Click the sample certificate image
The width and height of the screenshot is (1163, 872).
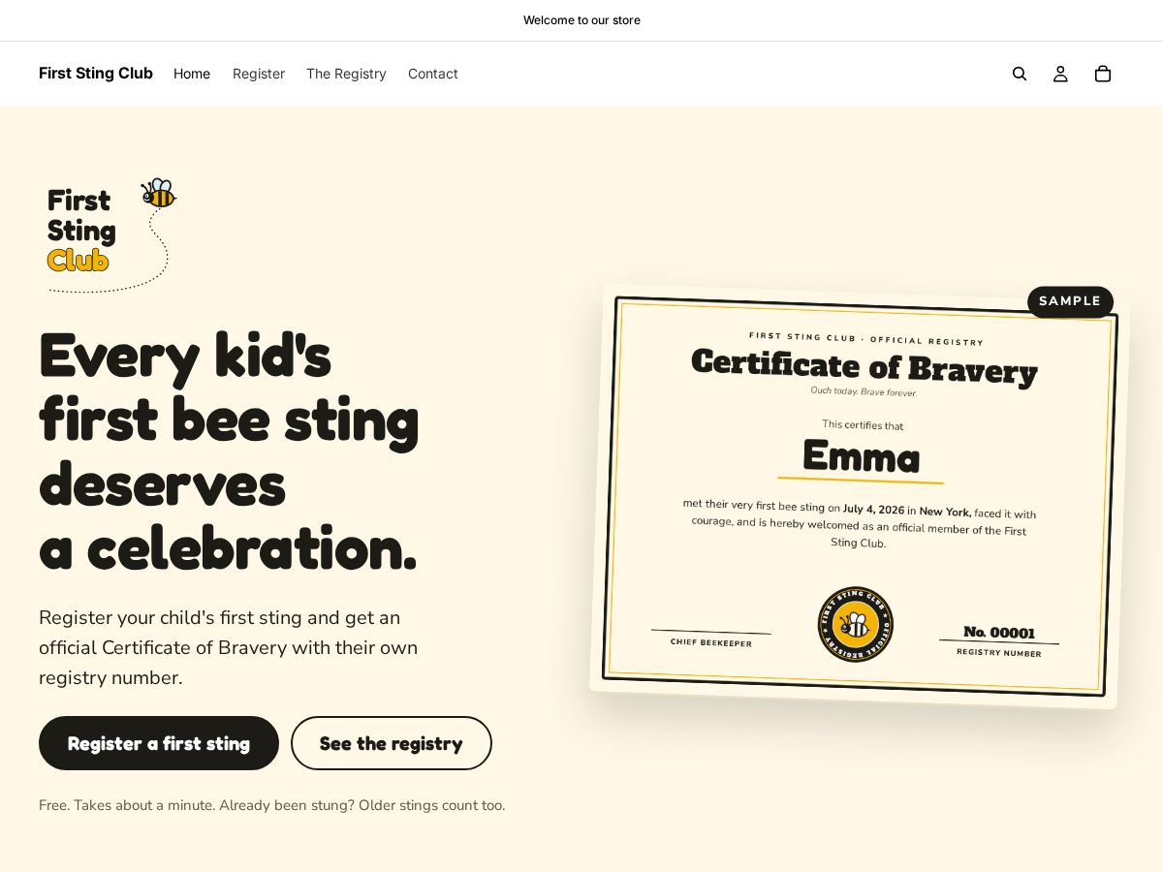(859, 496)
